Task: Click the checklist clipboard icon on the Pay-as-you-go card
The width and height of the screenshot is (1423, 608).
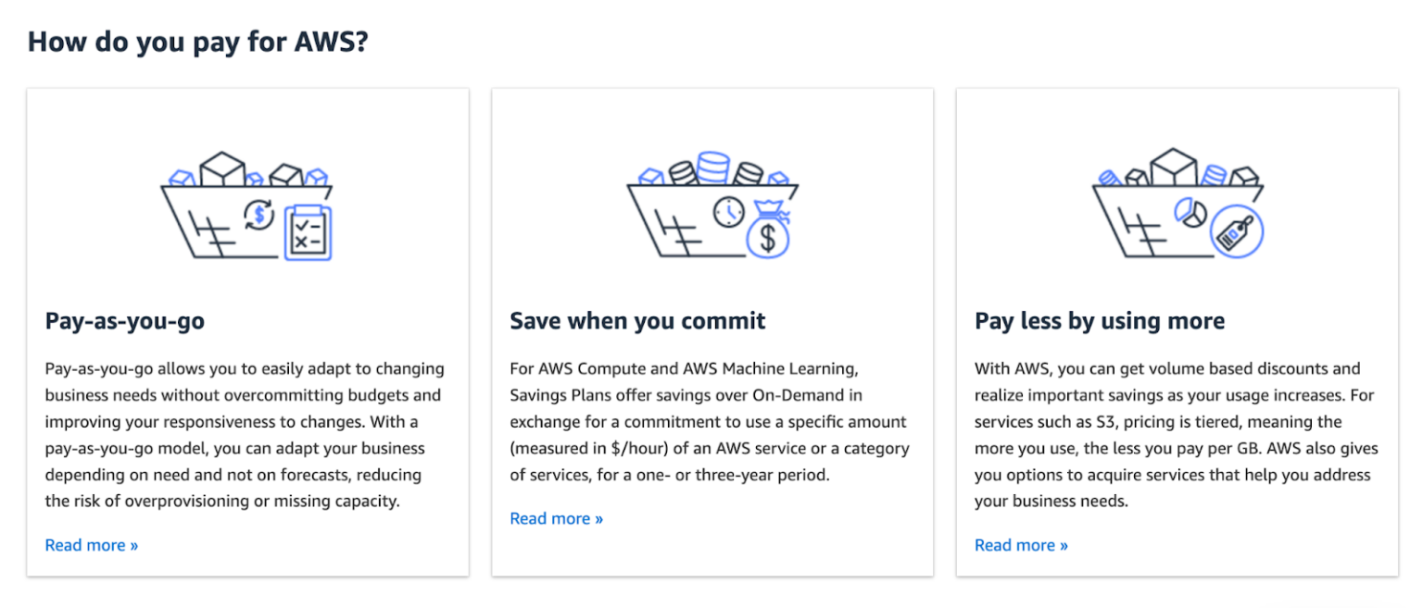Action: coord(309,231)
